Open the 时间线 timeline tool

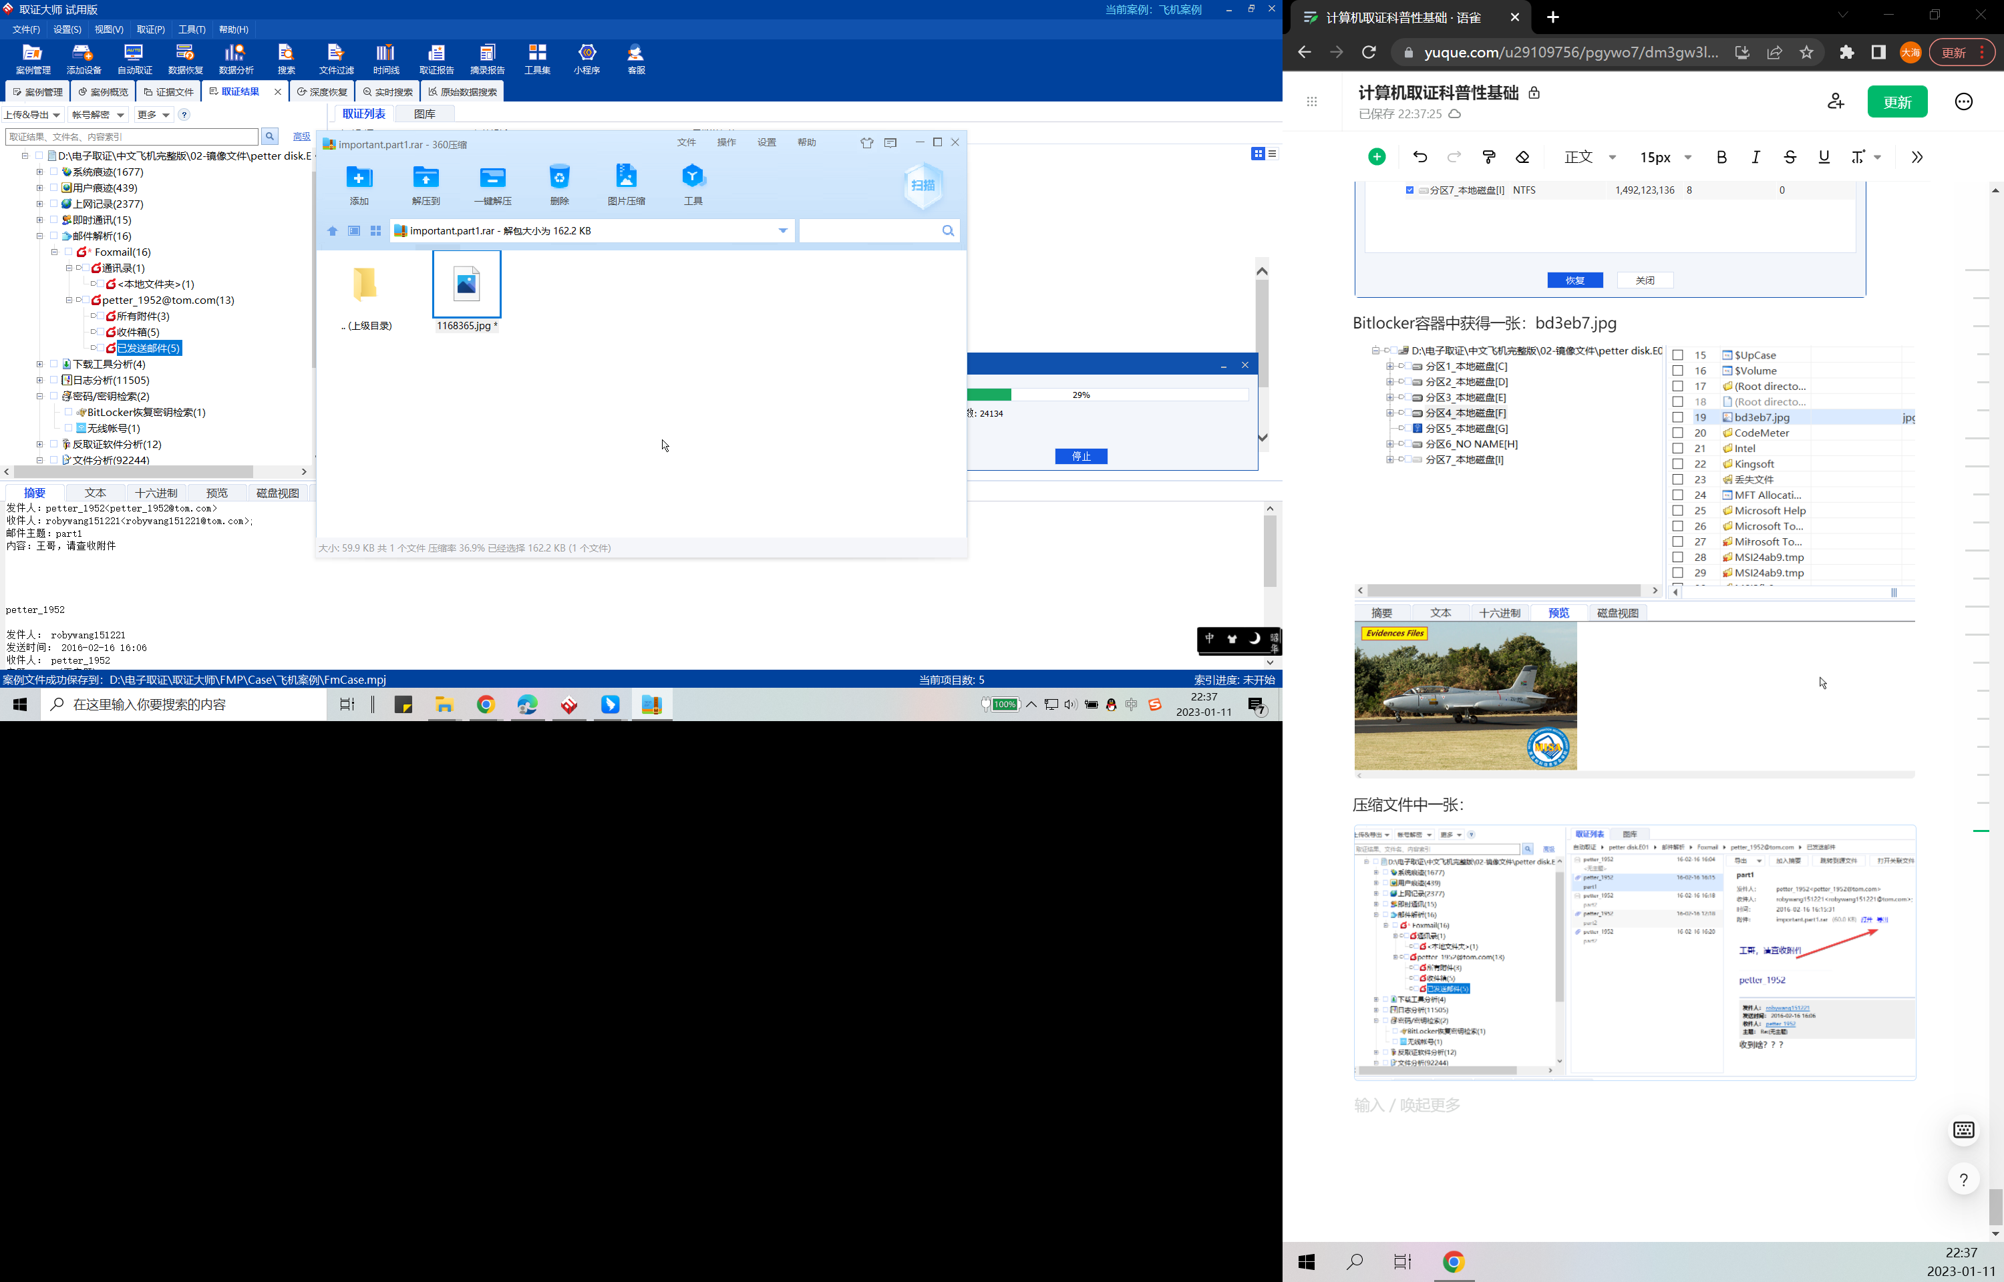[x=385, y=58]
